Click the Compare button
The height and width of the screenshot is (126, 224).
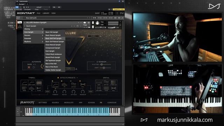pos(27,9)
